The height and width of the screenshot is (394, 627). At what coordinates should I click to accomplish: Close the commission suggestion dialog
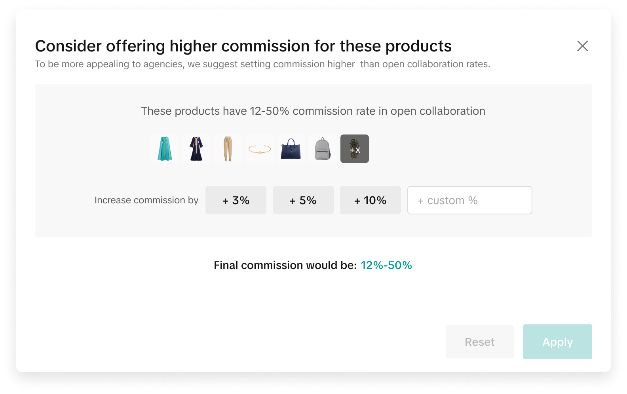pyautogui.click(x=582, y=46)
